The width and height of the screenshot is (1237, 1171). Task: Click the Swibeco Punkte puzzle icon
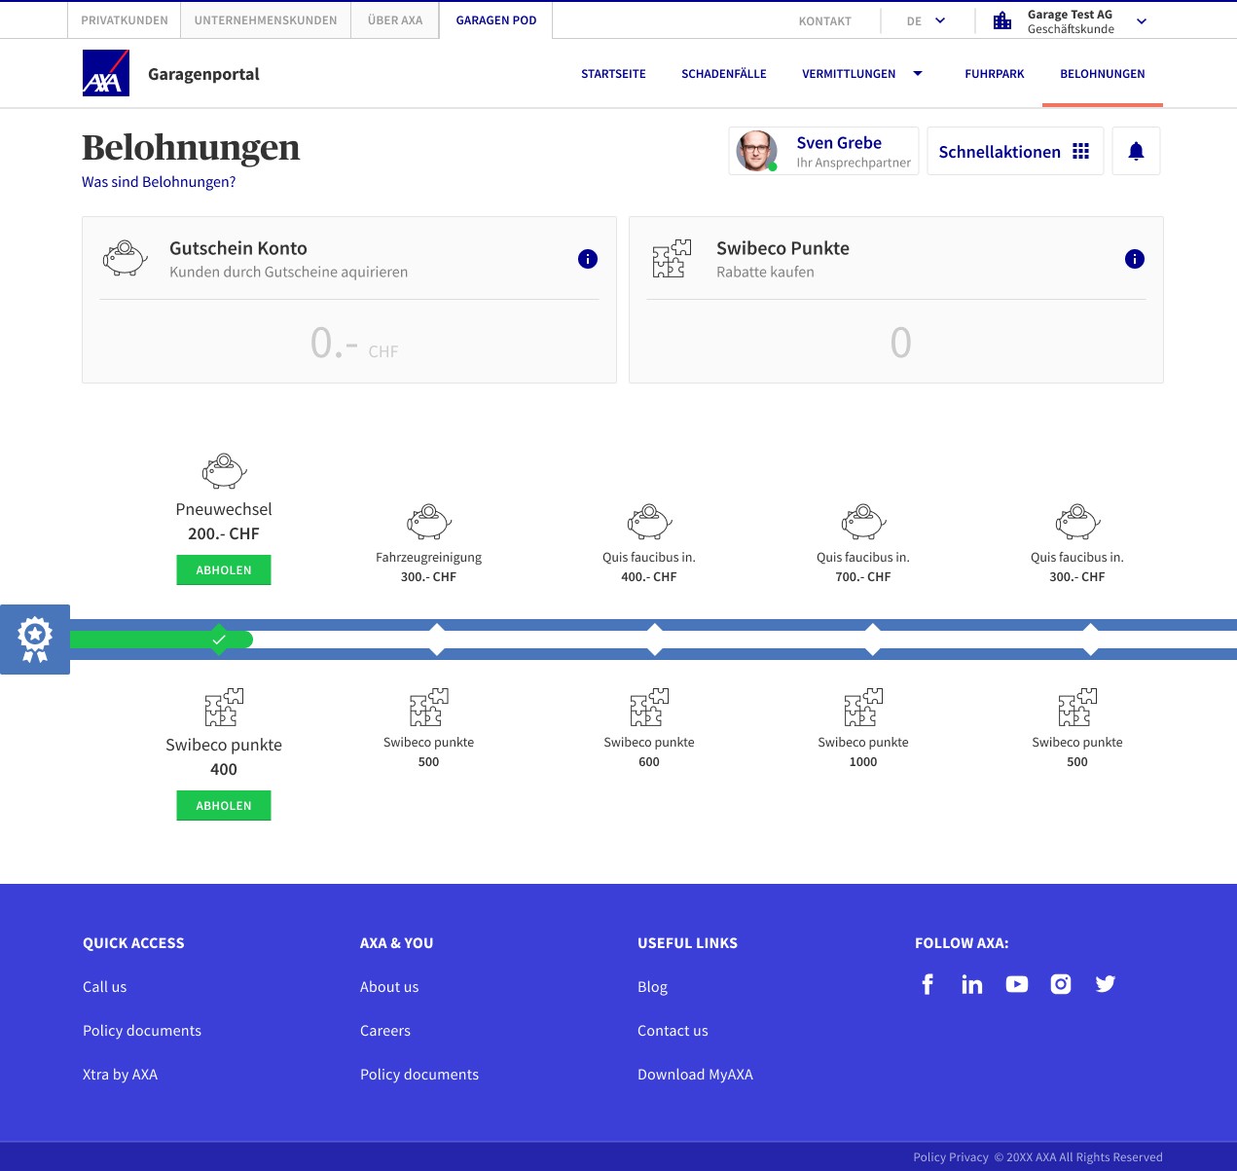[x=672, y=259]
